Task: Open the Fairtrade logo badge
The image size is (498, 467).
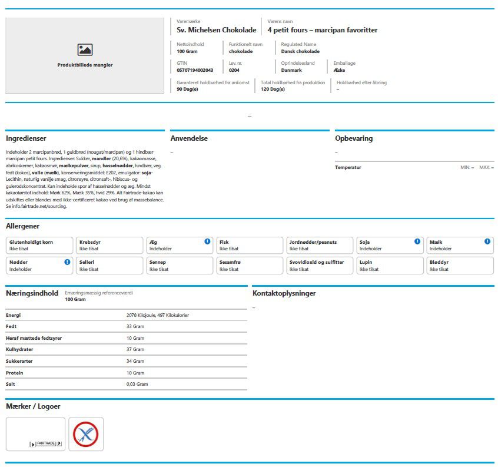Action: pos(35,434)
